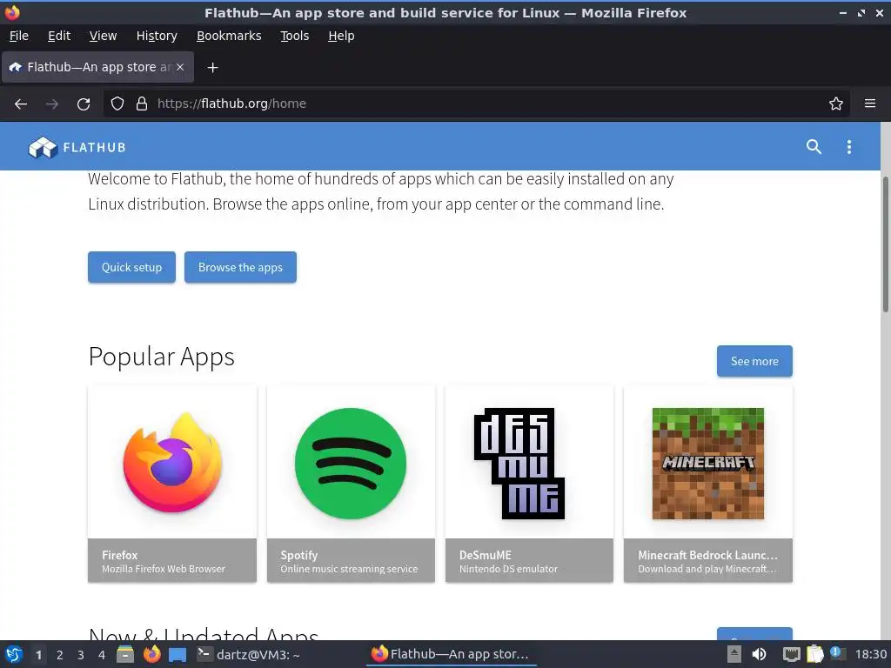Launch file manager from taskbar

click(x=125, y=654)
